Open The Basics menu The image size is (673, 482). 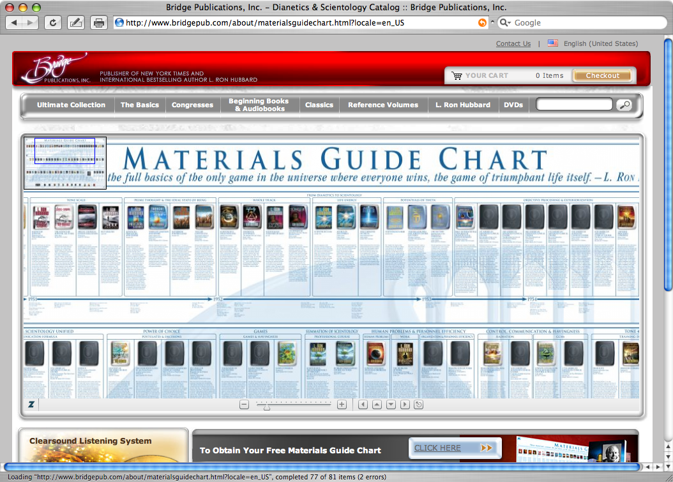click(x=139, y=105)
